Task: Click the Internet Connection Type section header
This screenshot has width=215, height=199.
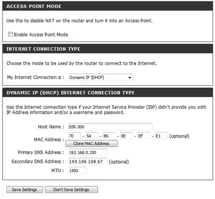Action: tap(107, 49)
